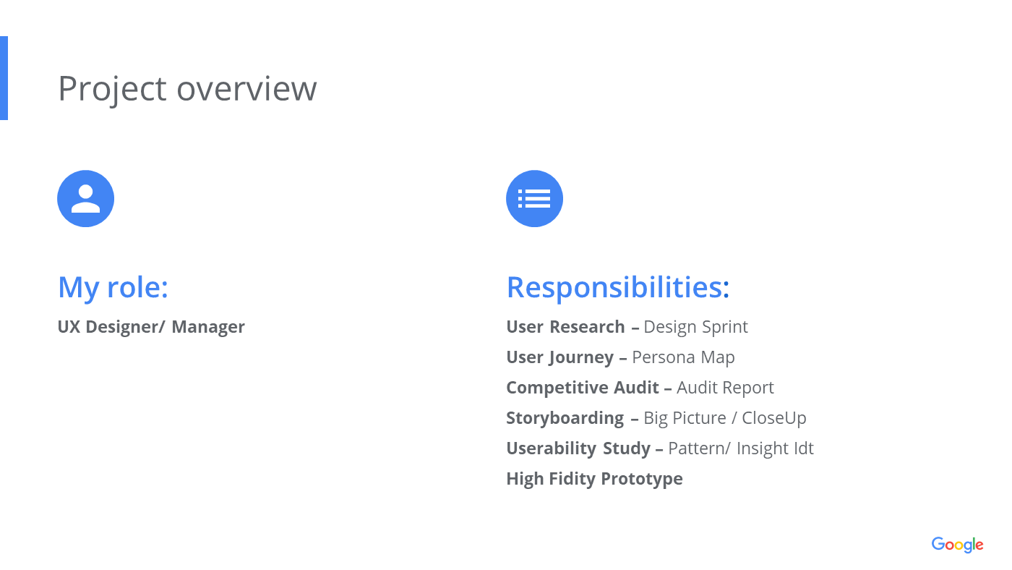1012x570 pixels.
Task: Click the "Persona Map" text
Action: 683,357
